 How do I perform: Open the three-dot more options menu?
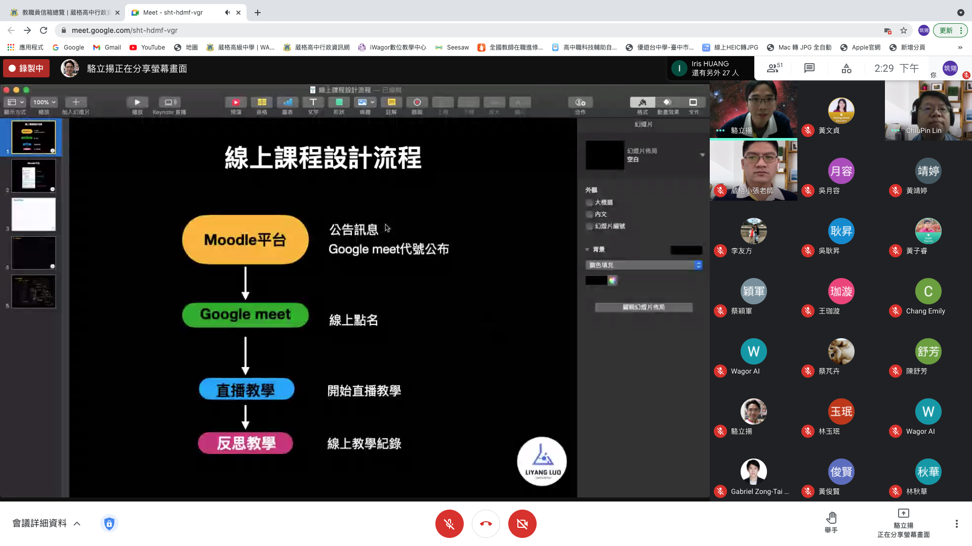956,524
